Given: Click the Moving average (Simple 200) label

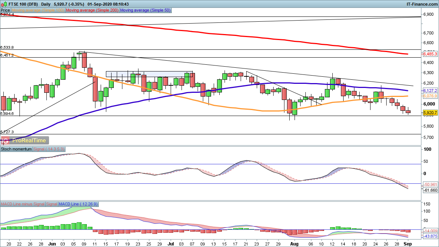Looking at the screenshot, I should pyautogui.click(x=92, y=10).
